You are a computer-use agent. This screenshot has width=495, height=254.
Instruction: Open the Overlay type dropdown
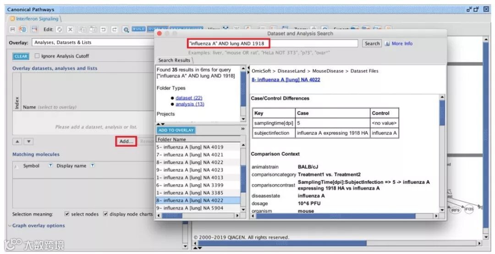[x=93, y=42]
